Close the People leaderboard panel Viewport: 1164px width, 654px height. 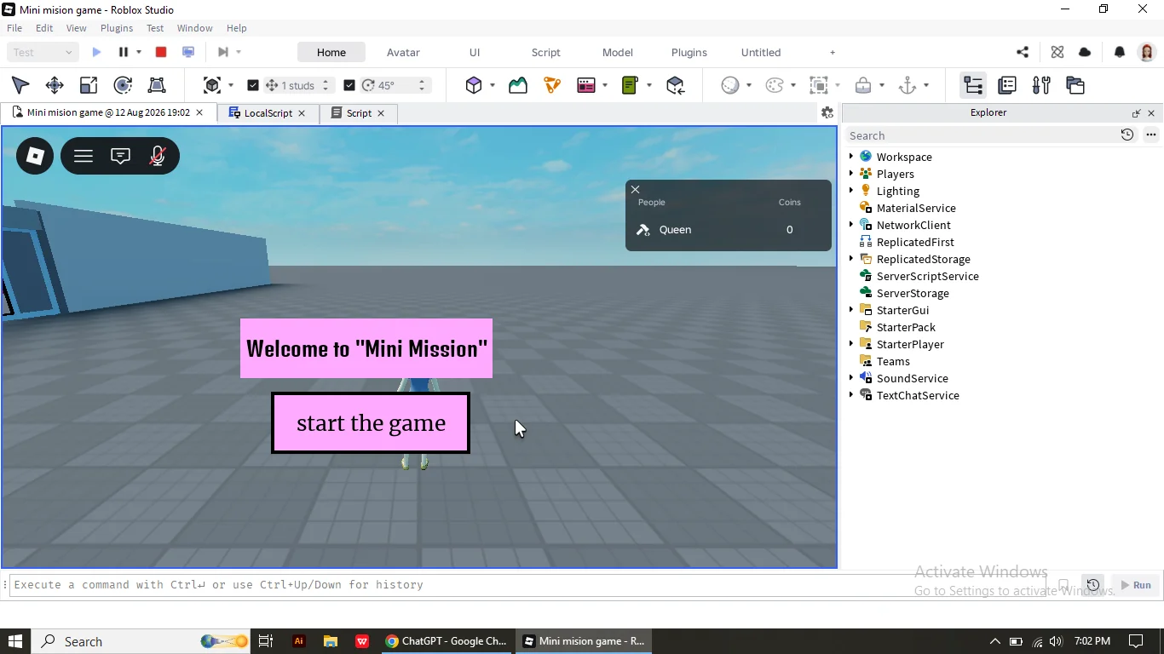(x=636, y=190)
